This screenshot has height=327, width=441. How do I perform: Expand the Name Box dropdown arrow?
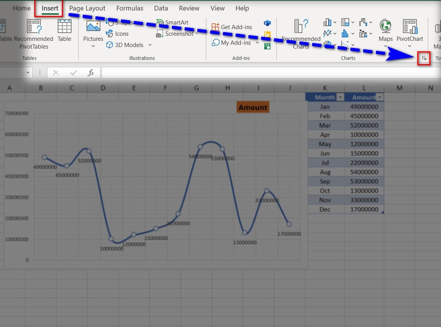click(x=28, y=73)
